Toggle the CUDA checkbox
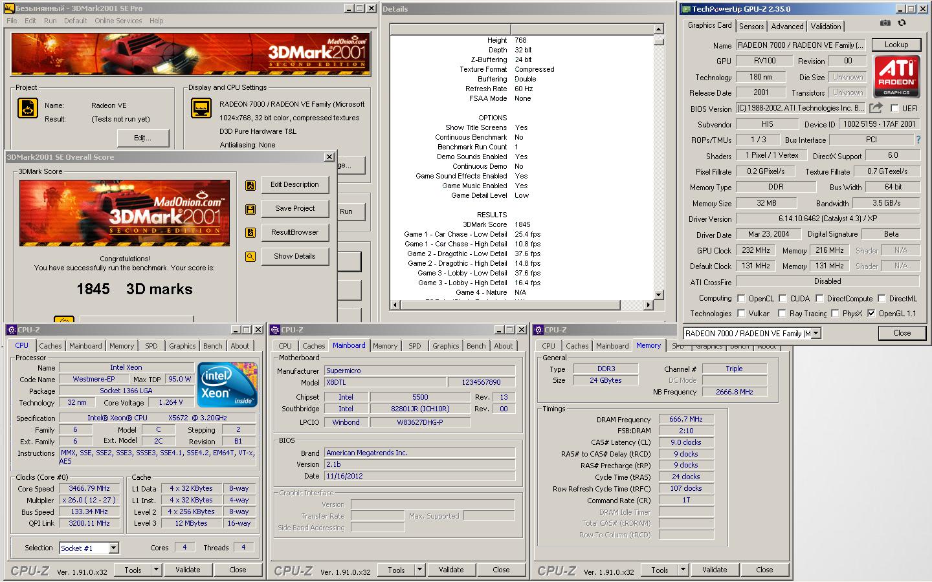 [782, 298]
